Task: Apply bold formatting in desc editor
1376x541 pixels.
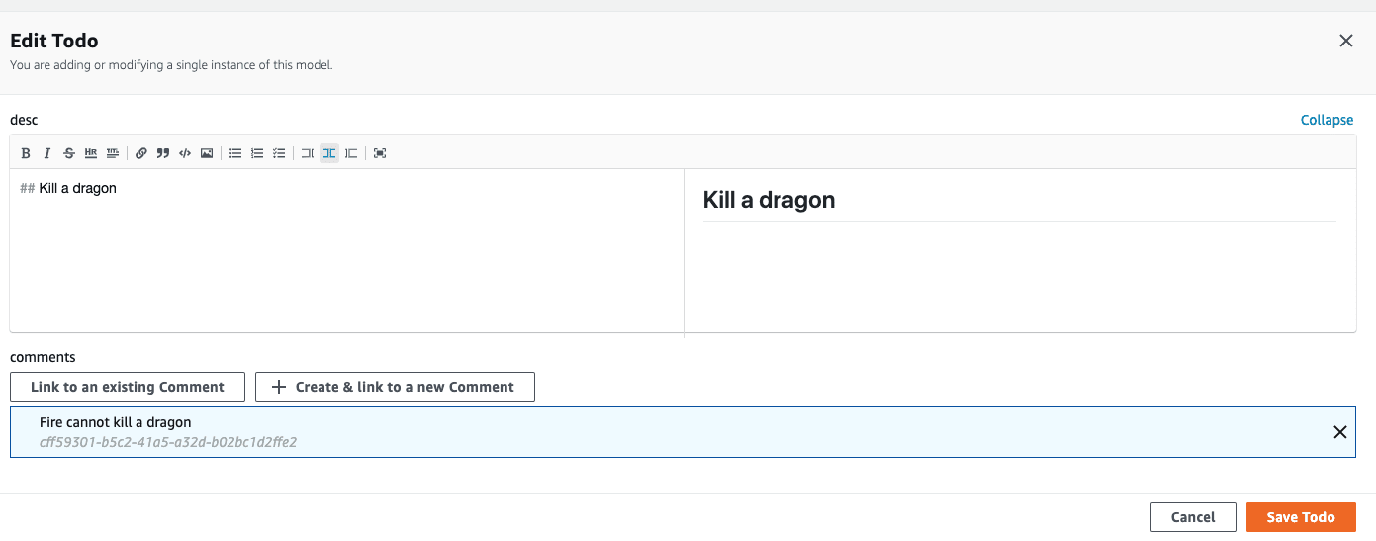Action: pyautogui.click(x=26, y=153)
